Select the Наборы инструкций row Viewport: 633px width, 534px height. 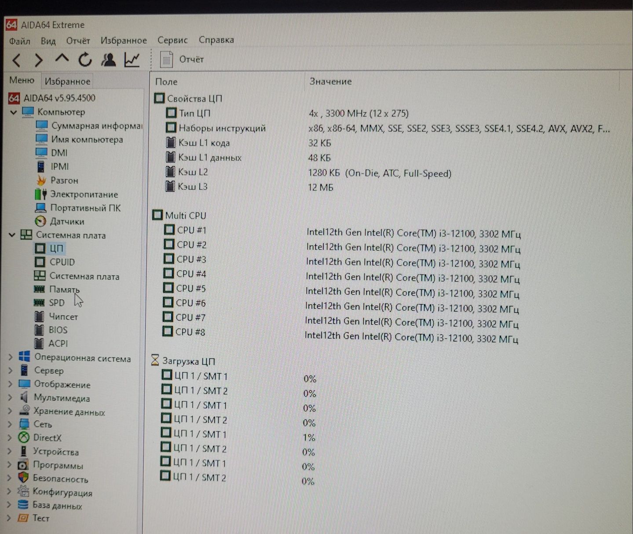coord(222,128)
